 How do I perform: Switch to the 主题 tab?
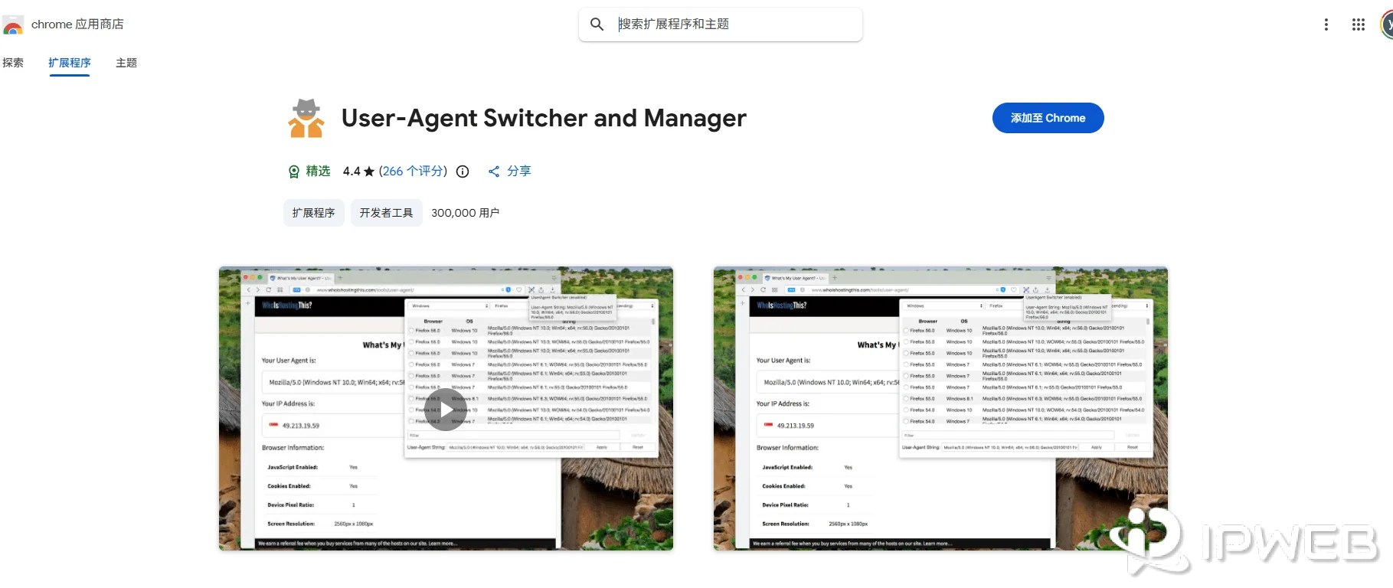[126, 63]
